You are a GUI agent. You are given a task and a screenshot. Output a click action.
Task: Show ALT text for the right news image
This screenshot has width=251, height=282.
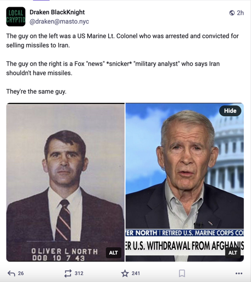[x=233, y=253]
